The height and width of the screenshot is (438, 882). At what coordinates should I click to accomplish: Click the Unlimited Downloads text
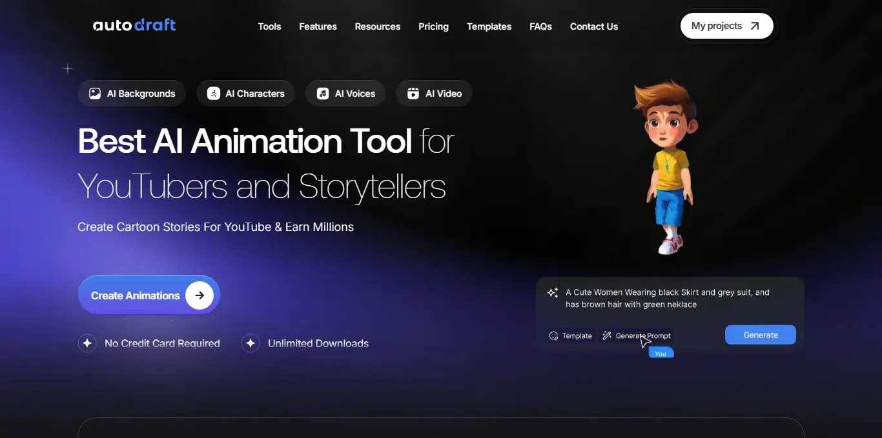click(318, 343)
